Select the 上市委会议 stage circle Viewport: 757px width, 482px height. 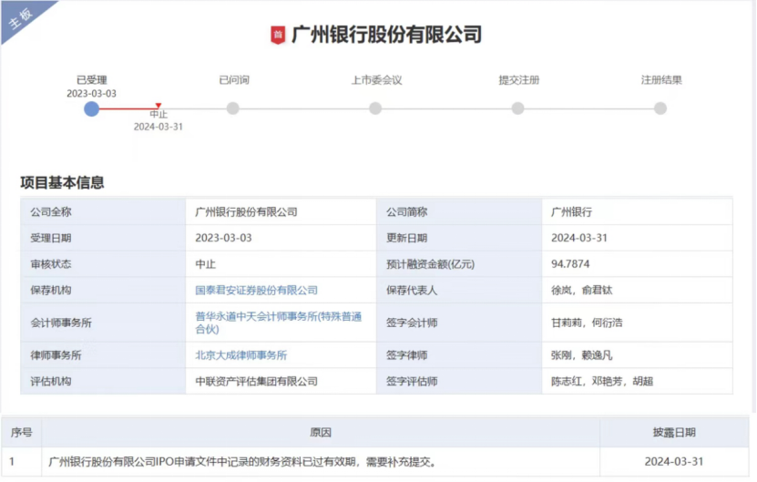(x=375, y=108)
